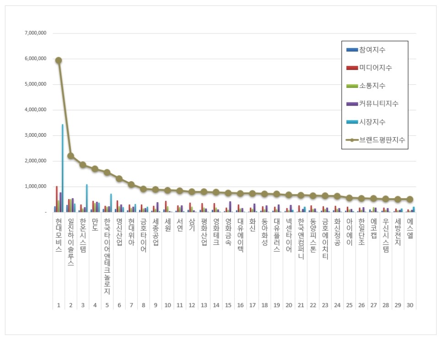Select the 브랜드평판지수 legend label
Screen dimensions: 442x339
(x=382, y=140)
